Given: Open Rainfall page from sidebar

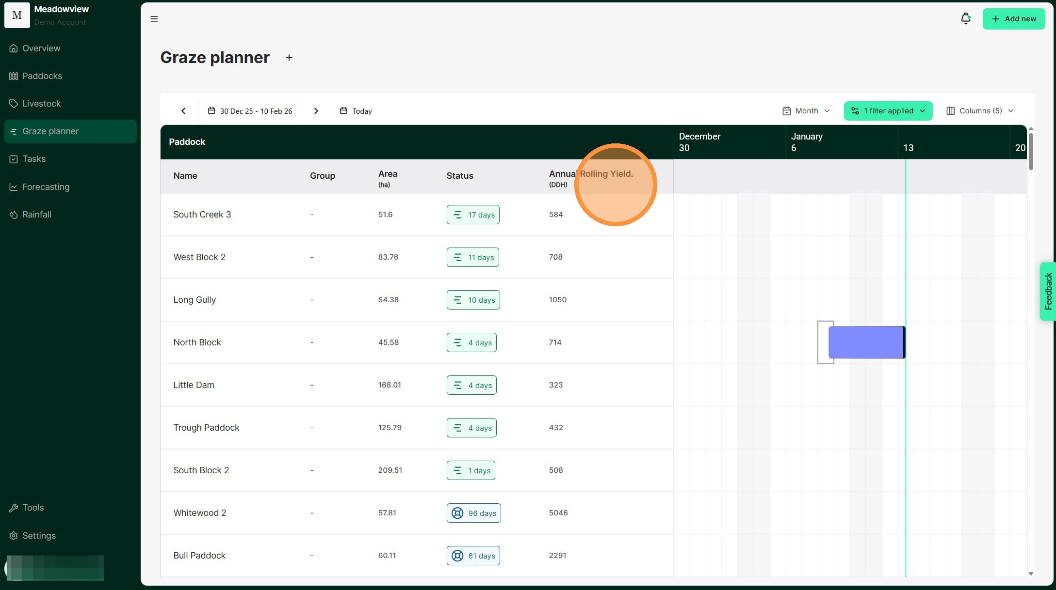Looking at the screenshot, I should [36, 215].
